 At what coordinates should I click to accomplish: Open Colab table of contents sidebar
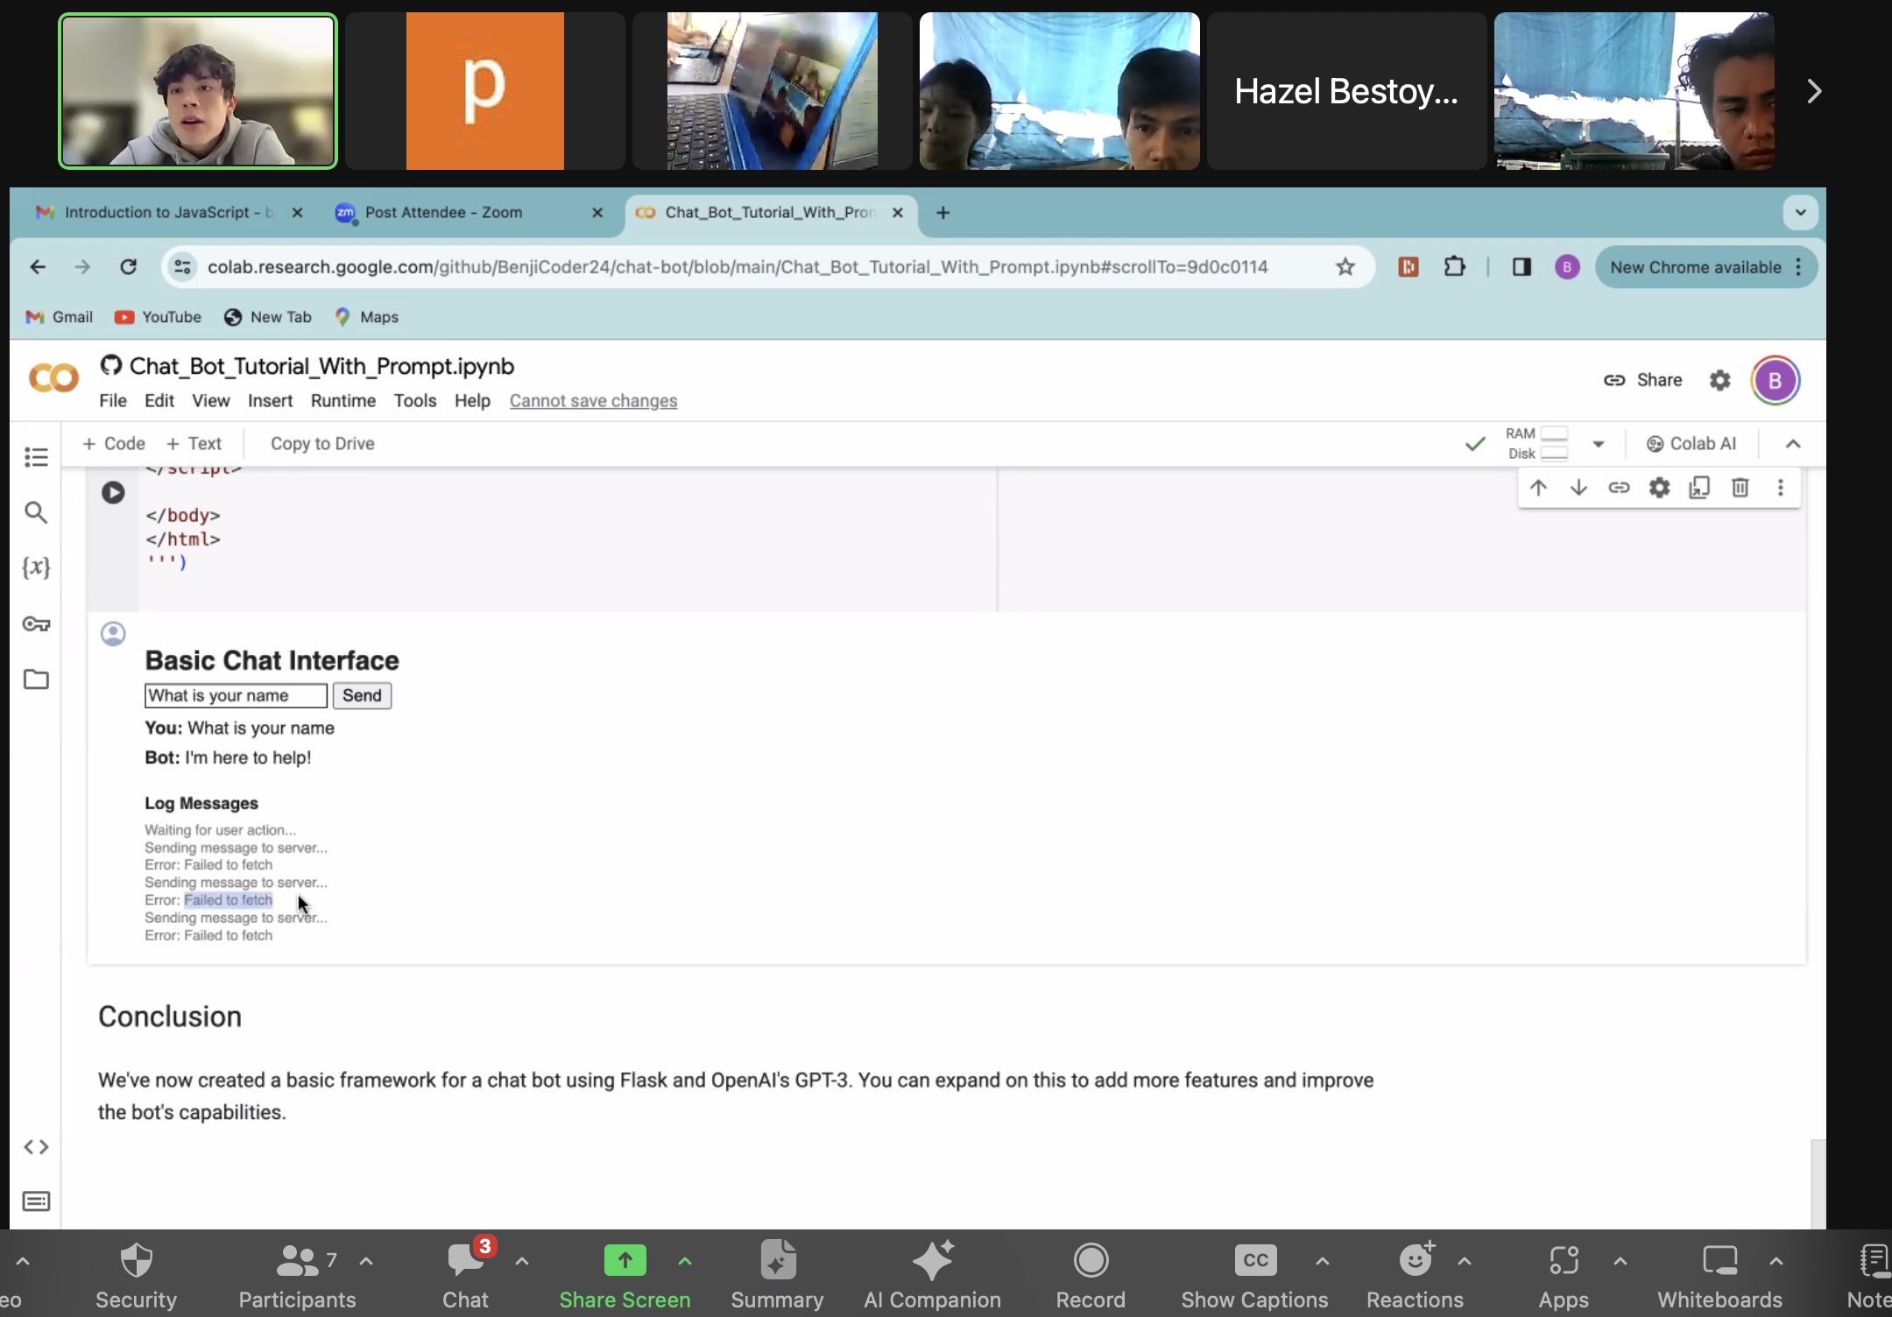(x=36, y=457)
